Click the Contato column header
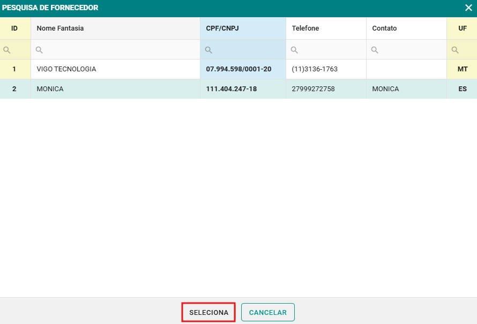Viewport: 477px width, 324px height. point(384,28)
